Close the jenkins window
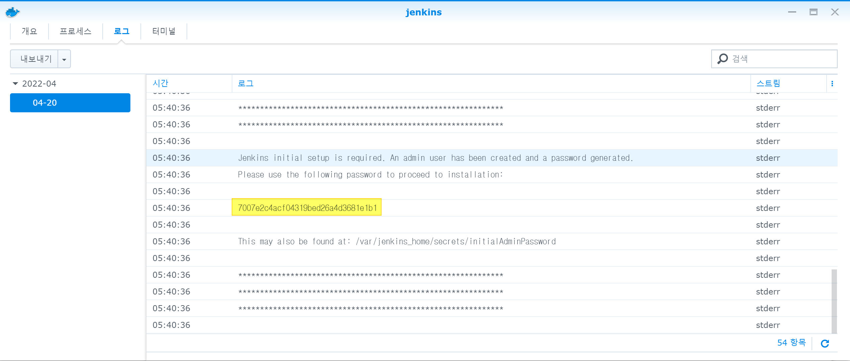 [835, 12]
